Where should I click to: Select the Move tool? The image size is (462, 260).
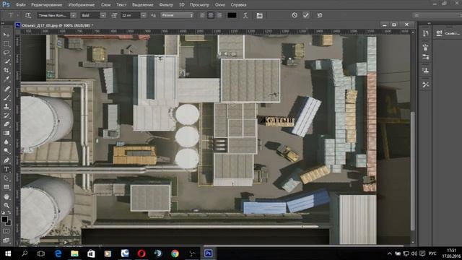[6, 35]
